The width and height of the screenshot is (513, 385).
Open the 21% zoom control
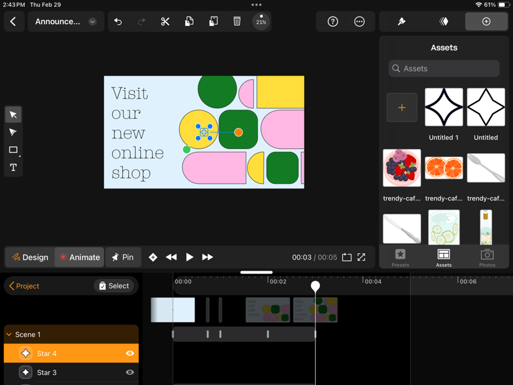tap(261, 21)
